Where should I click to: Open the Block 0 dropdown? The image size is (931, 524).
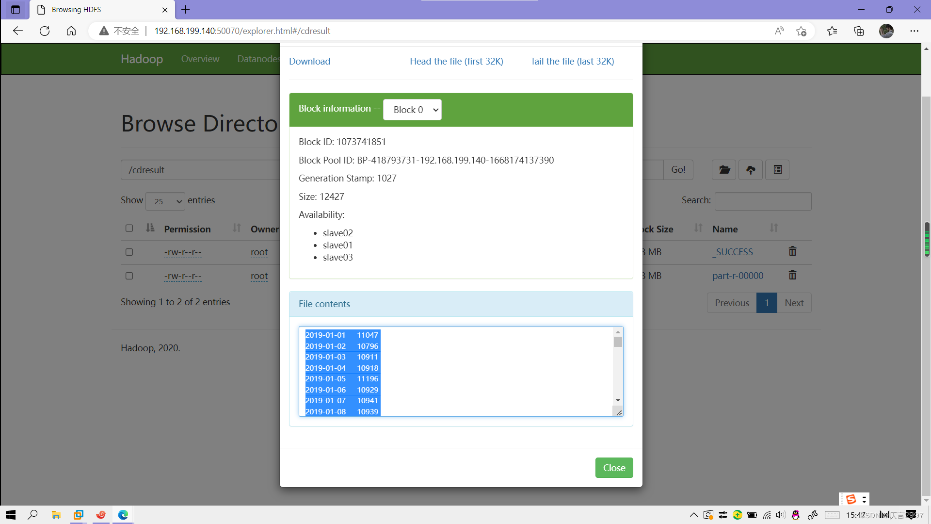412,110
